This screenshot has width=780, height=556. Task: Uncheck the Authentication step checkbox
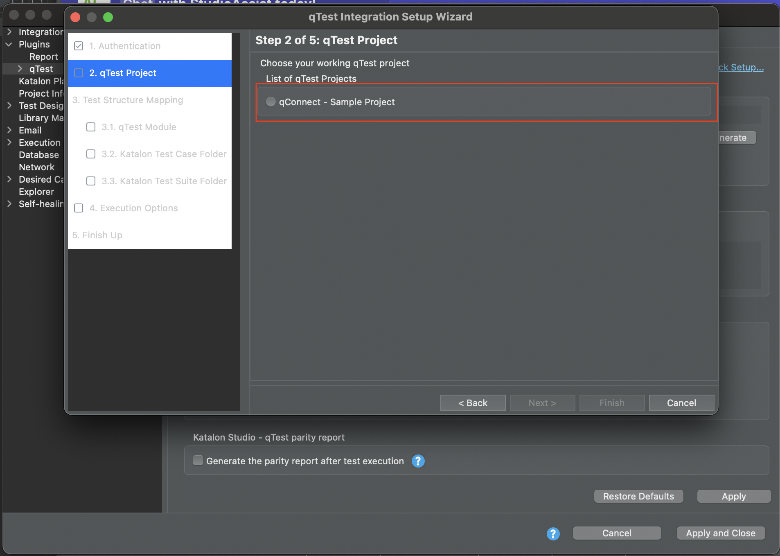click(79, 46)
